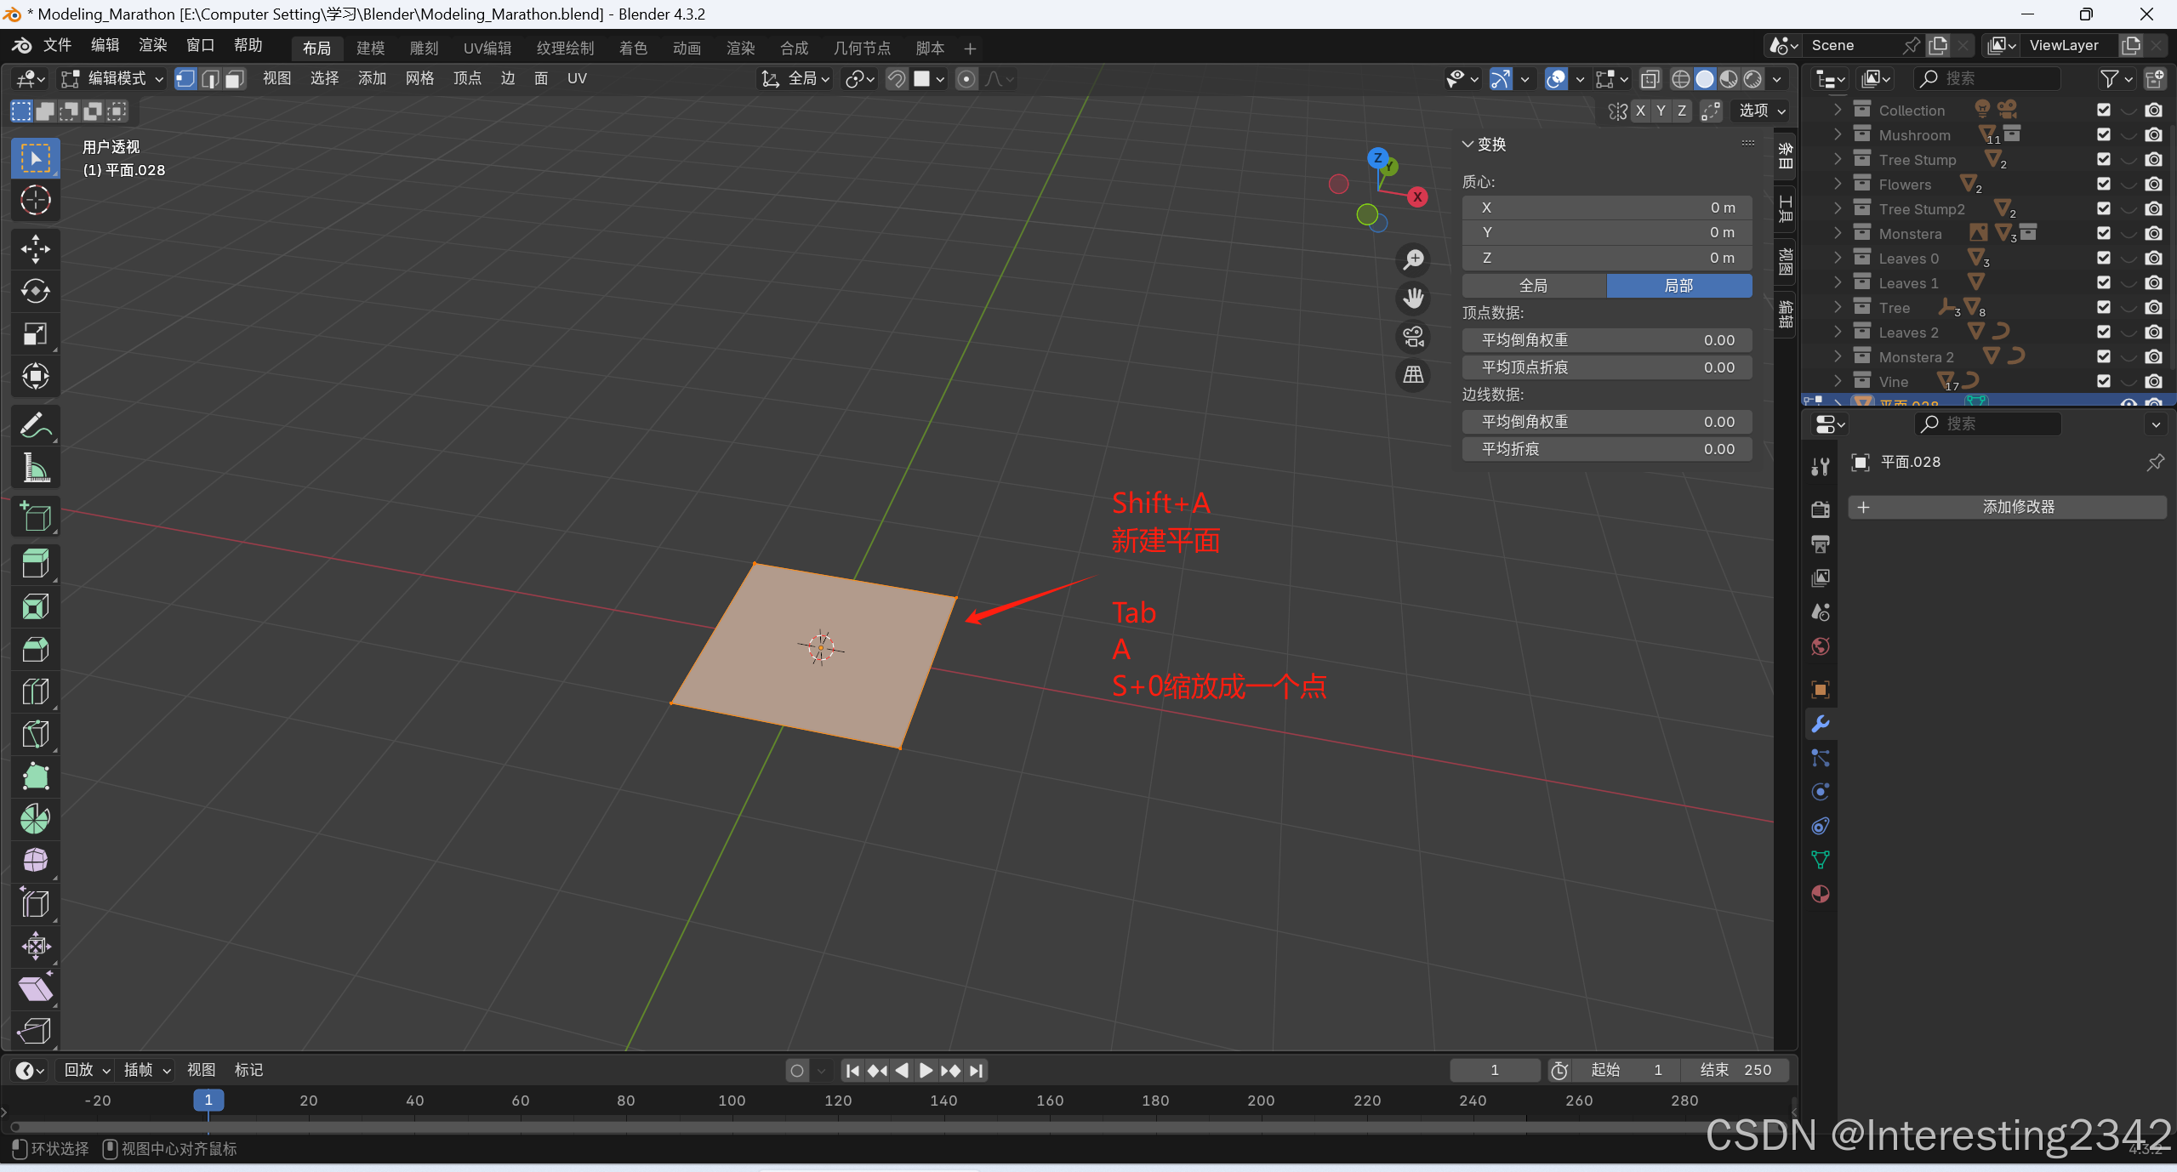Image resolution: width=2177 pixels, height=1172 pixels.
Task: Toggle the 全局 global transform button
Action: pyautogui.click(x=1533, y=286)
